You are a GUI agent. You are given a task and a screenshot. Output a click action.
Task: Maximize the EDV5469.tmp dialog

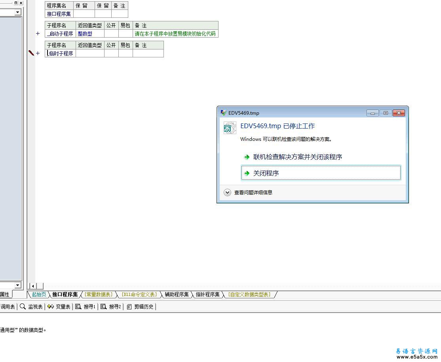[x=386, y=113]
